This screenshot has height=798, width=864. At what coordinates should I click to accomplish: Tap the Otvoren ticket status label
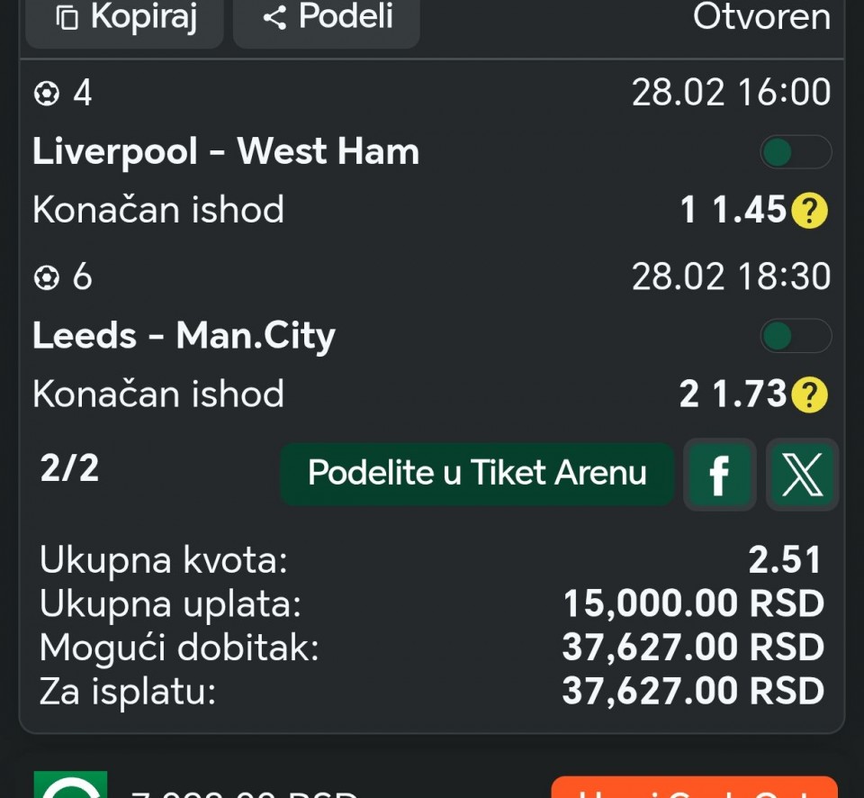(x=761, y=17)
